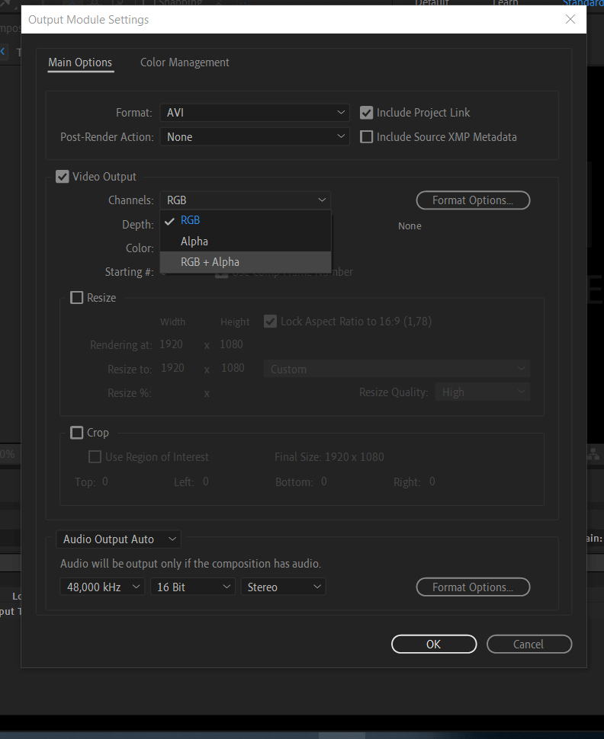Open the Color Management tab
Viewport: 604px width, 739px height.
tap(185, 62)
